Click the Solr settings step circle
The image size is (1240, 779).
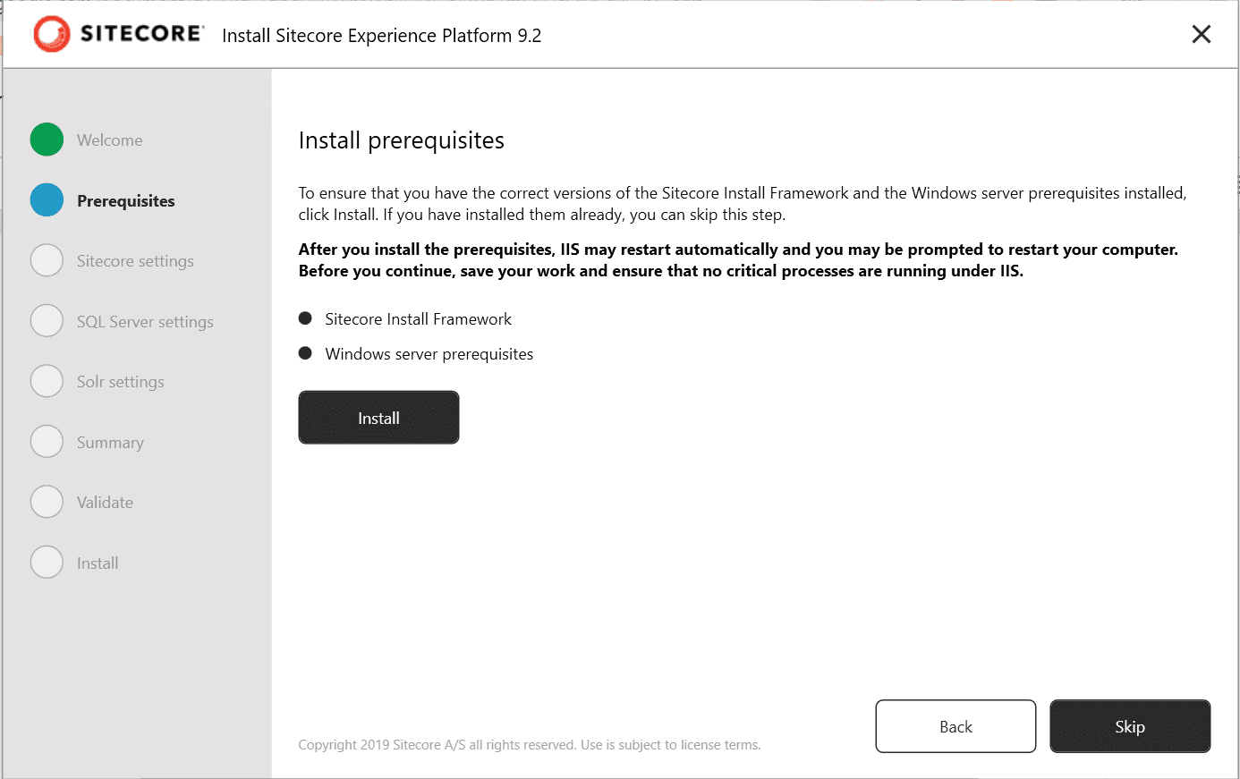tap(47, 381)
